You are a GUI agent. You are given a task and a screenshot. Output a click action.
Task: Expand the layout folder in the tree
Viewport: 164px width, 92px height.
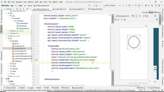coord(8,64)
